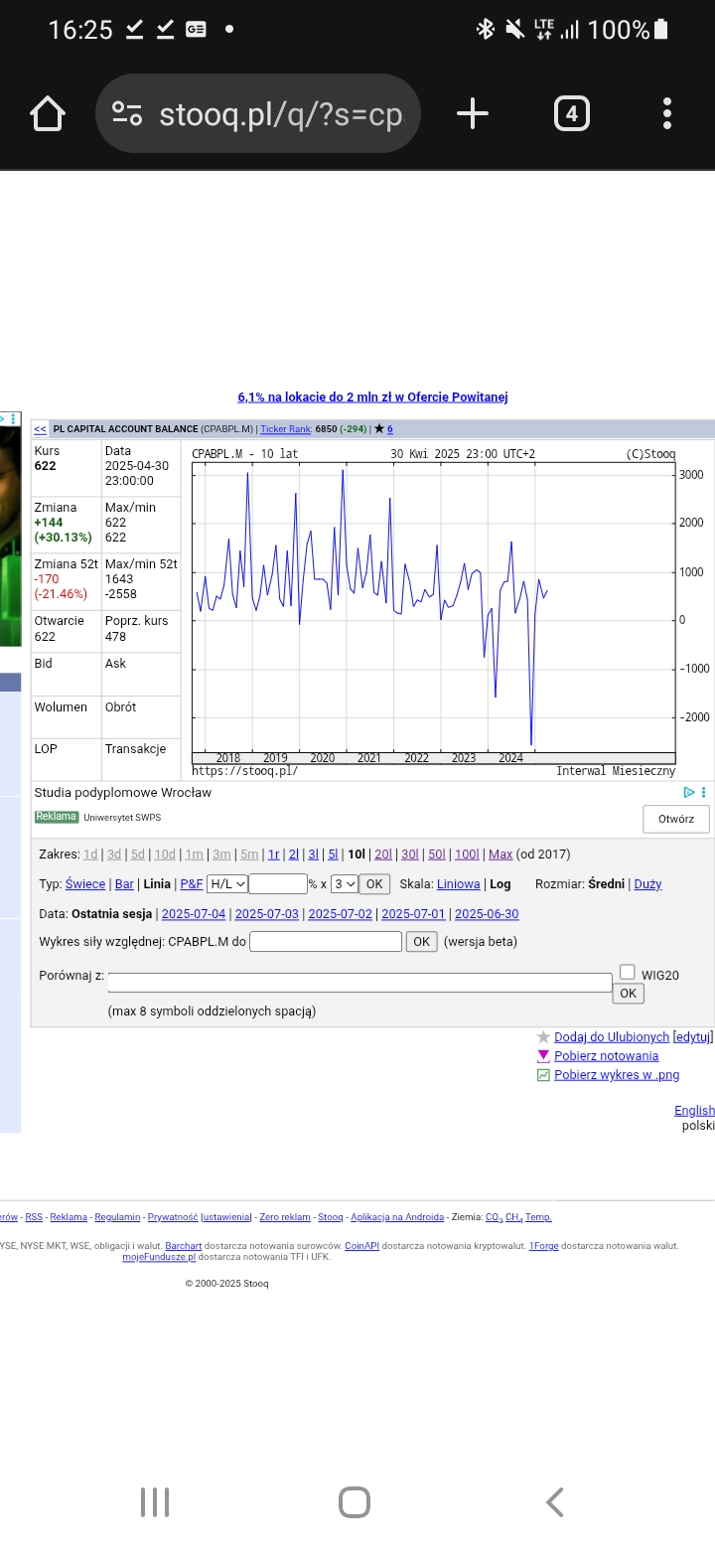715x1550 pixels.
Task: Toggle the WIG20 comparison checkbox
Action: click(627, 972)
